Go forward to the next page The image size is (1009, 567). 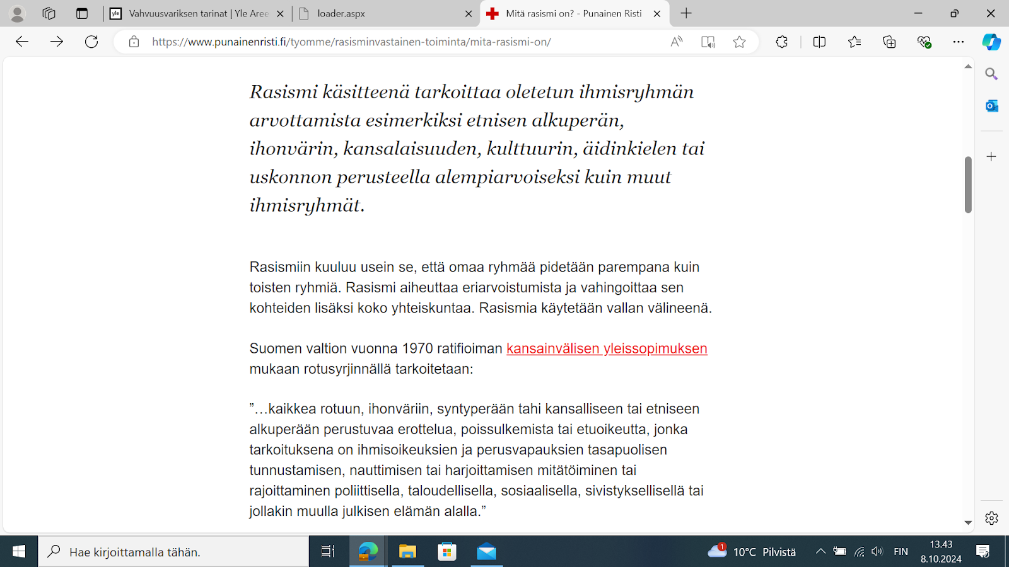(x=57, y=42)
